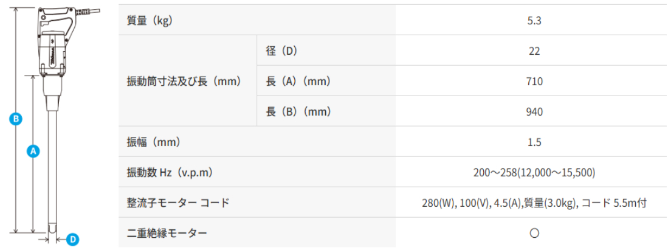
Task: Click the amplitude value 1.5
Action: coord(534,142)
